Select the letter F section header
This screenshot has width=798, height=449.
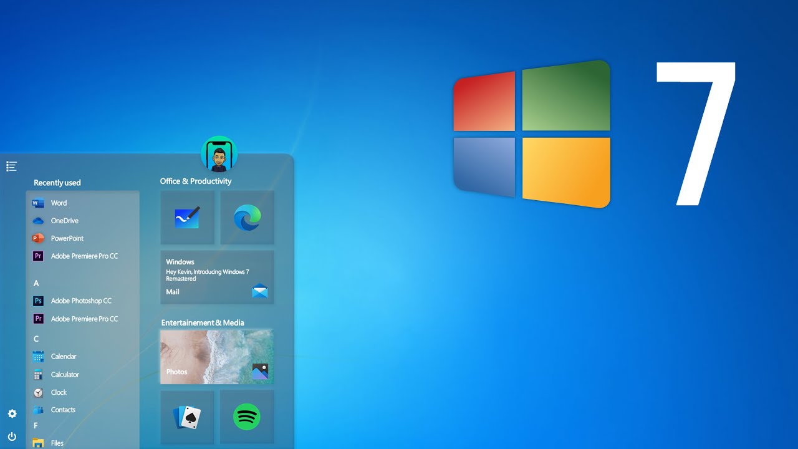click(x=36, y=426)
